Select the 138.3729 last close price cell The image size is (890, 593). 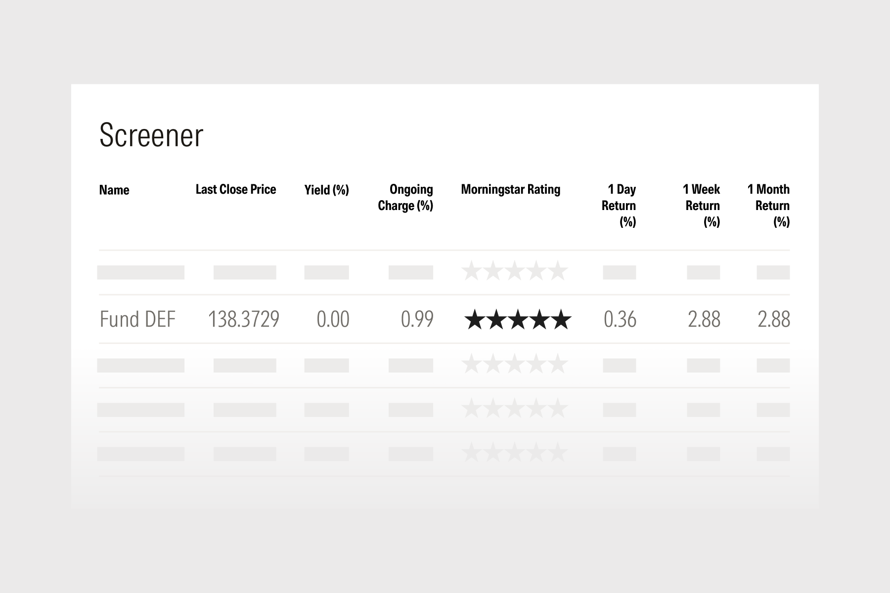pos(243,319)
